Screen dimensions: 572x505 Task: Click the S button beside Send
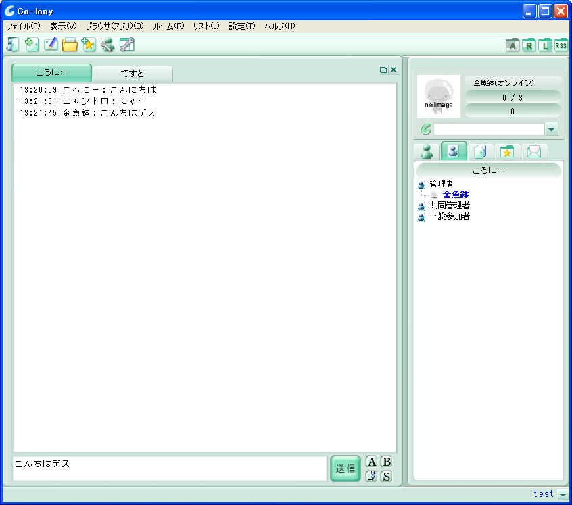(x=386, y=476)
